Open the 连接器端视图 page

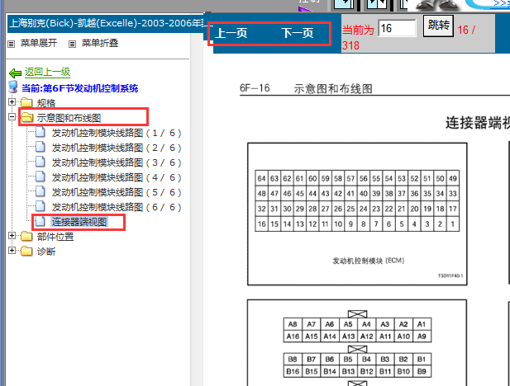pyautogui.click(x=79, y=222)
